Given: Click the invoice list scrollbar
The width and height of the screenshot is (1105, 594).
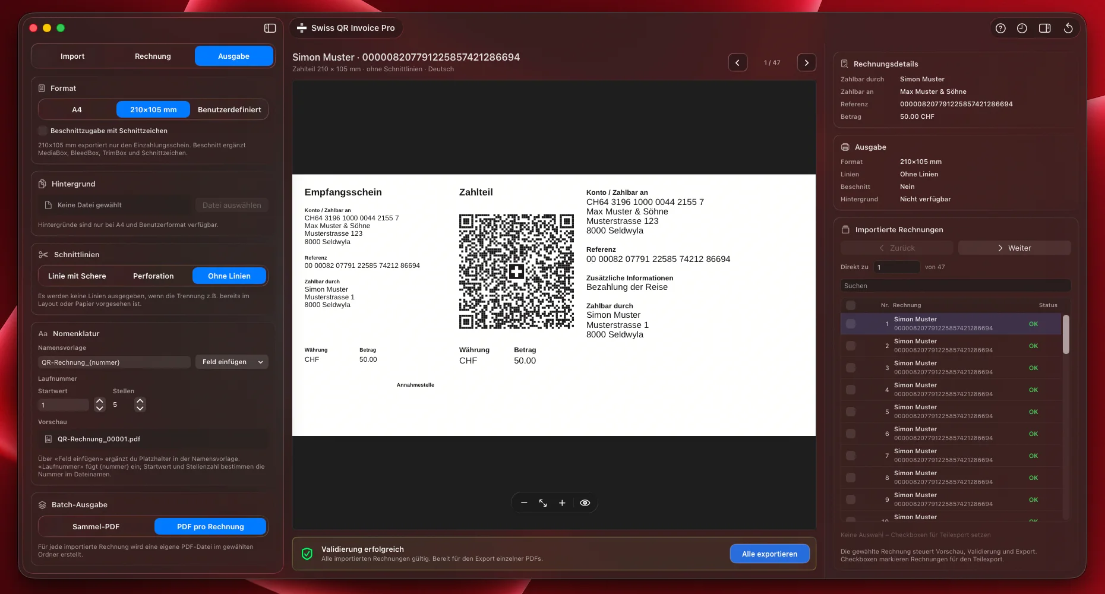Looking at the screenshot, I should tap(1066, 334).
